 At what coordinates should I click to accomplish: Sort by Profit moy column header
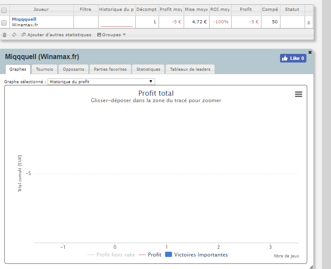click(171, 9)
